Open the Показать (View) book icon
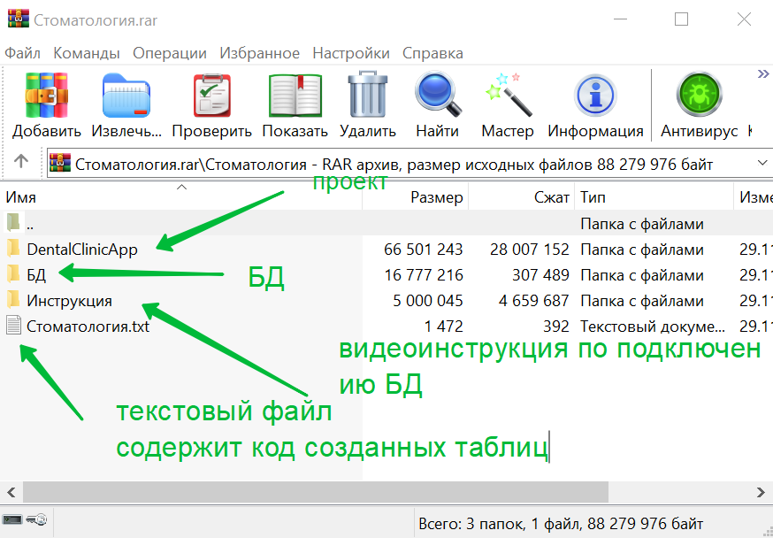The image size is (773, 538). (x=295, y=97)
